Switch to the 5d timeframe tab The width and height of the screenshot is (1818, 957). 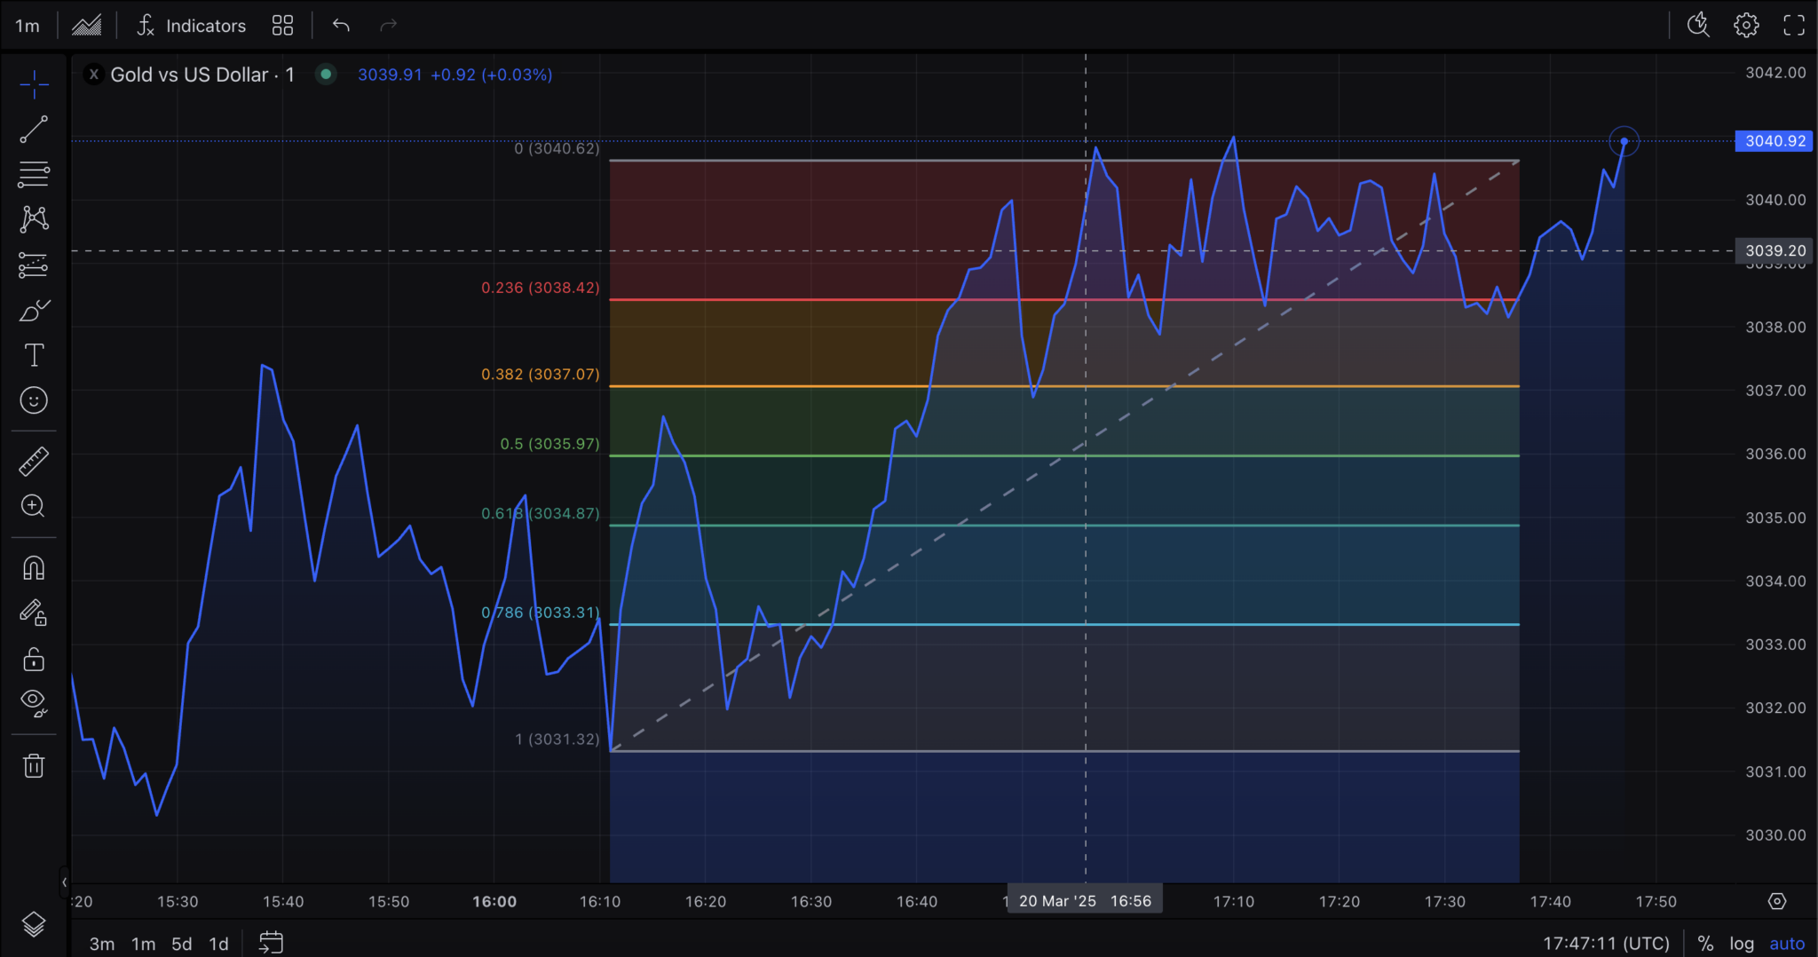[181, 944]
